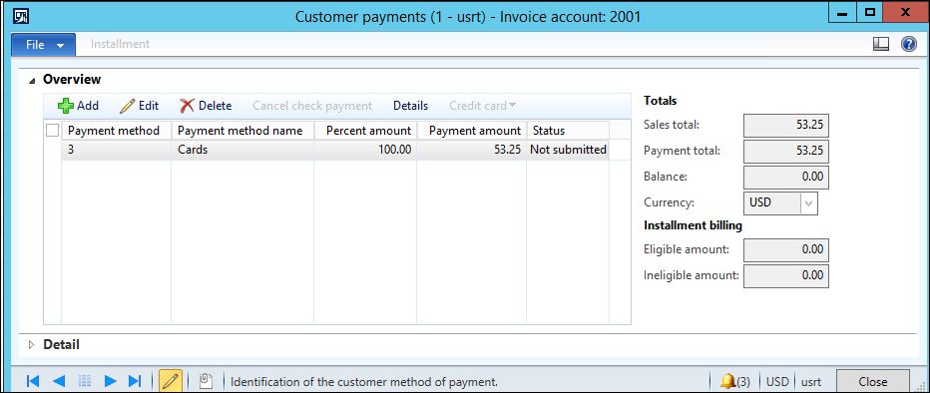Open the Installment tab
The width and height of the screenshot is (930, 393).
coord(120,44)
